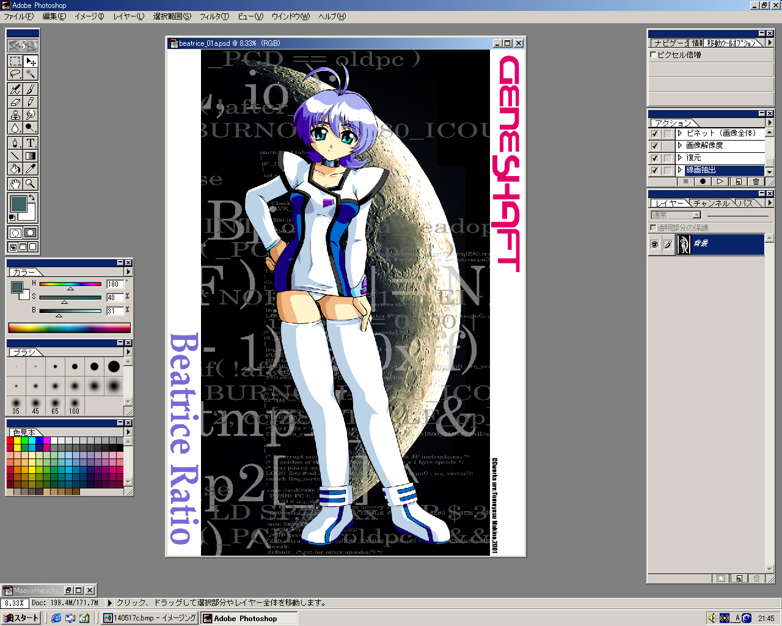Open the スタート menu
This screenshot has height=626, width=782.
pos(21,618)
